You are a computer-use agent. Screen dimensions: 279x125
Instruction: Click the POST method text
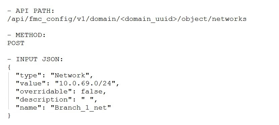pos(16,43)
